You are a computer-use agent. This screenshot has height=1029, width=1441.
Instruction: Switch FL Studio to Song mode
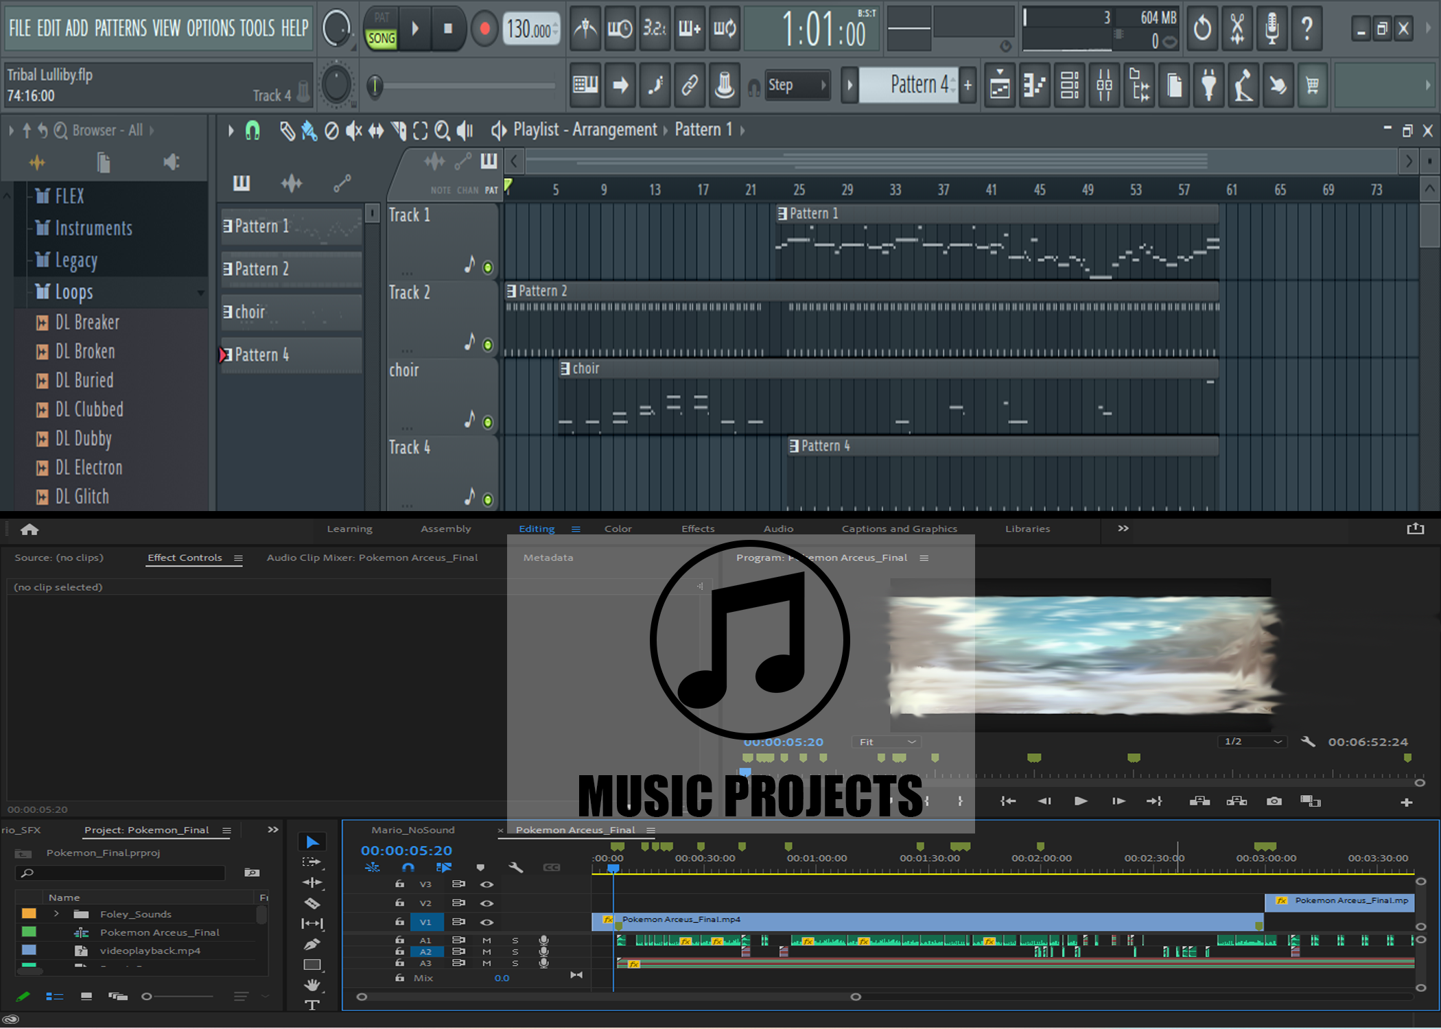pos(382,38)
